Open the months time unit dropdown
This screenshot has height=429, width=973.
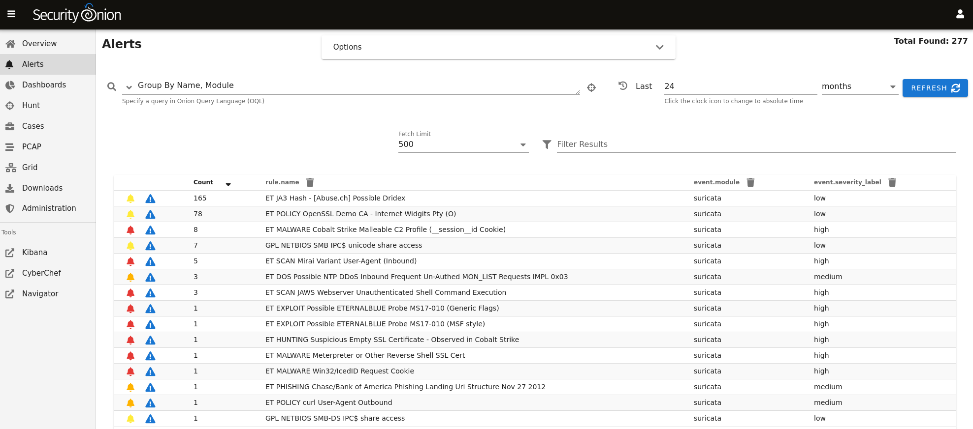point(859,86)
